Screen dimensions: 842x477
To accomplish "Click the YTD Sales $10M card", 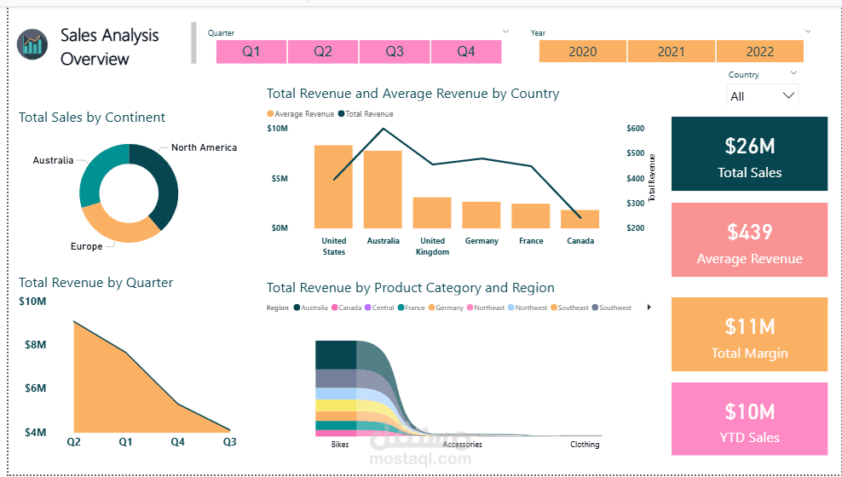I will pos(749,419).
